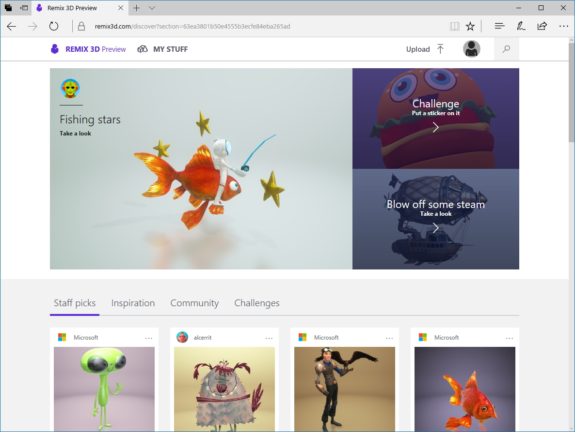Click Microsoft name on eagle man card
The height and width of the screenshot is (432, 575).
(326, 338)
